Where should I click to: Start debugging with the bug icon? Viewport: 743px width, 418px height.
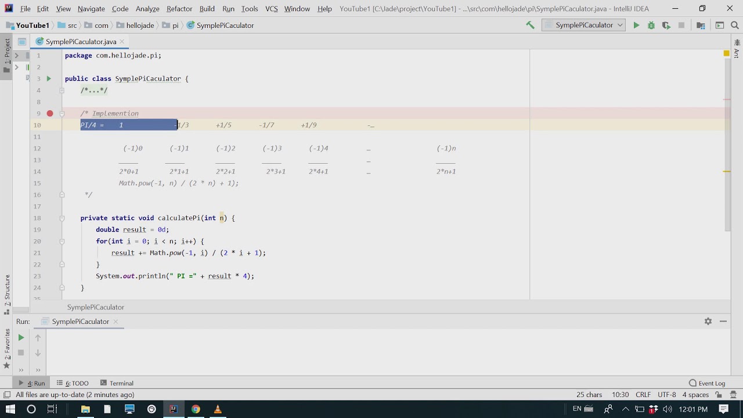pos(651,25)
